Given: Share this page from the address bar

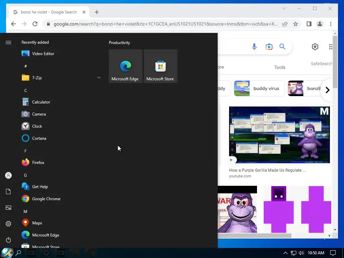Looking at the screenshot, I should pyautogui.click(x=285, y=24).
